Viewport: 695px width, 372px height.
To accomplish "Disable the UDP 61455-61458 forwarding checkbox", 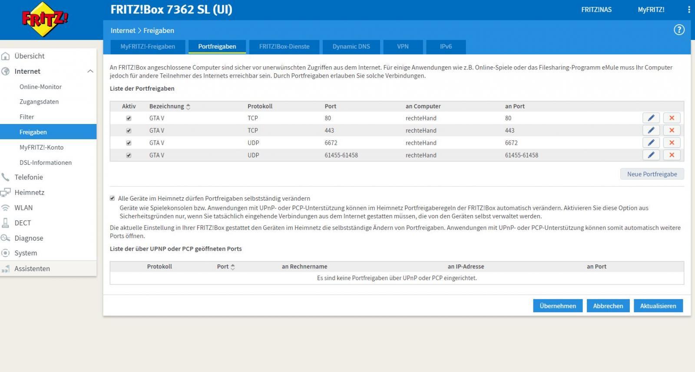I will click(129, 155).
